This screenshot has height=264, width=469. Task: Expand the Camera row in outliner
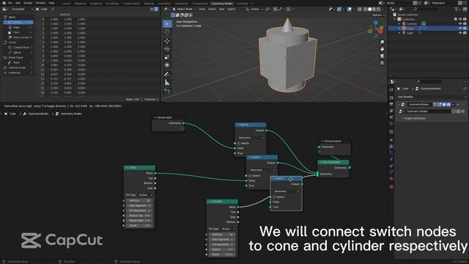coord(399,23)
